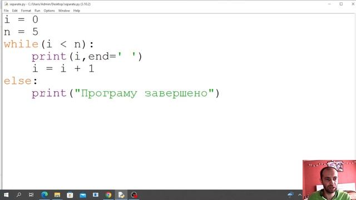Click on the "i = i + 1" line
This screenshot has width=356, height=200.
point(63,68)
